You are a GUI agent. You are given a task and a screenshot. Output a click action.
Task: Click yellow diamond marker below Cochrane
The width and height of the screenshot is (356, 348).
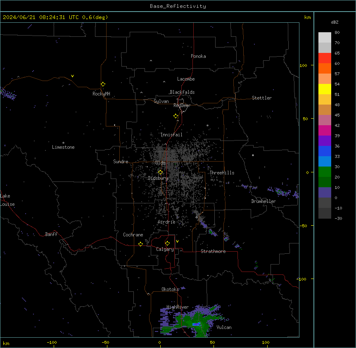tap(140, 244)
